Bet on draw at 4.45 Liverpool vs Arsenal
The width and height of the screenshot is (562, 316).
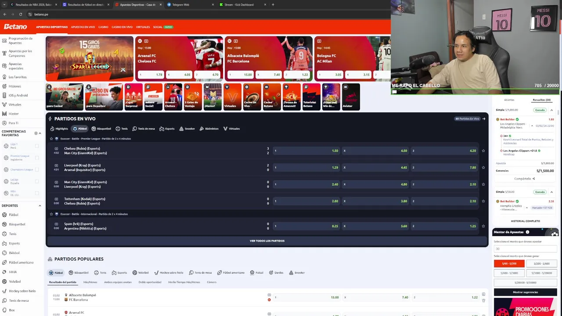[375, 168]
